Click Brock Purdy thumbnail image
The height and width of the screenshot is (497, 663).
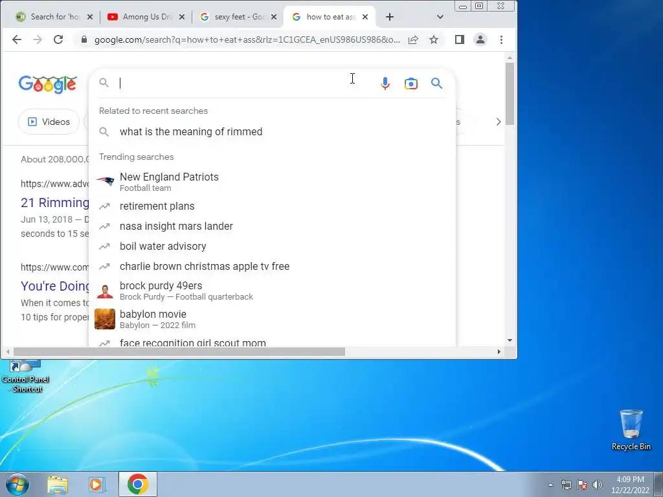tap(105, 291)
